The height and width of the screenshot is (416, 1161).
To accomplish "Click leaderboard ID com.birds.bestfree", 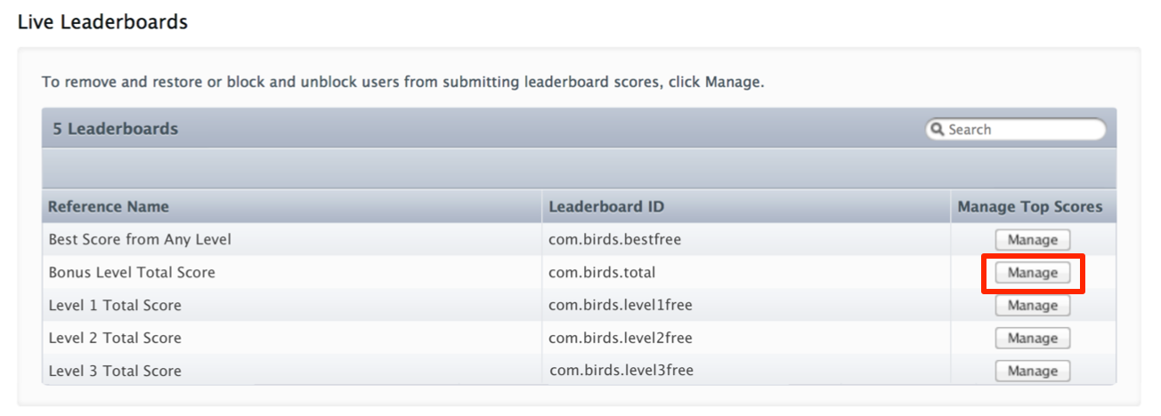I will point(615,240).
